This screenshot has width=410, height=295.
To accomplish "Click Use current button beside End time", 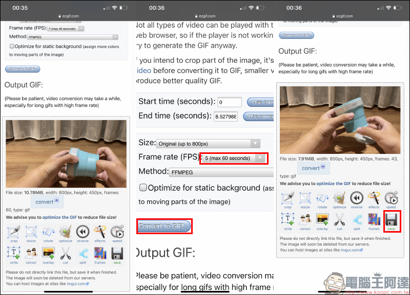I will (258, 117).
